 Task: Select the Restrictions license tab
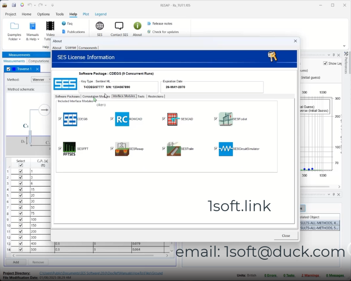155,96
